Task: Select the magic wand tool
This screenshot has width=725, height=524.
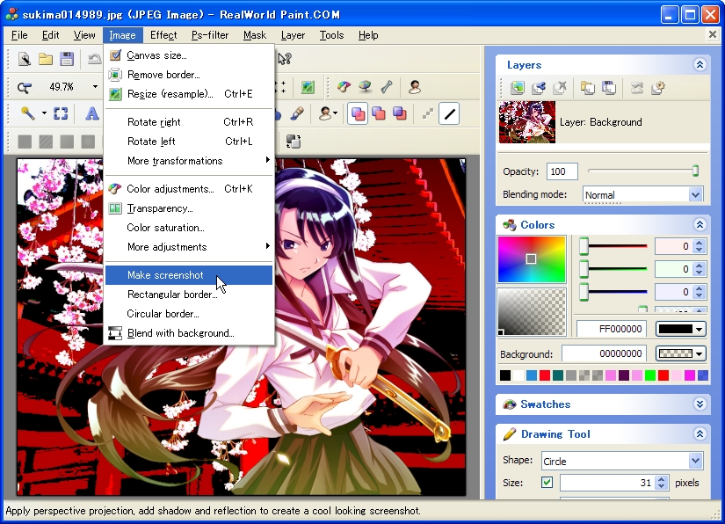Action: 28,113
